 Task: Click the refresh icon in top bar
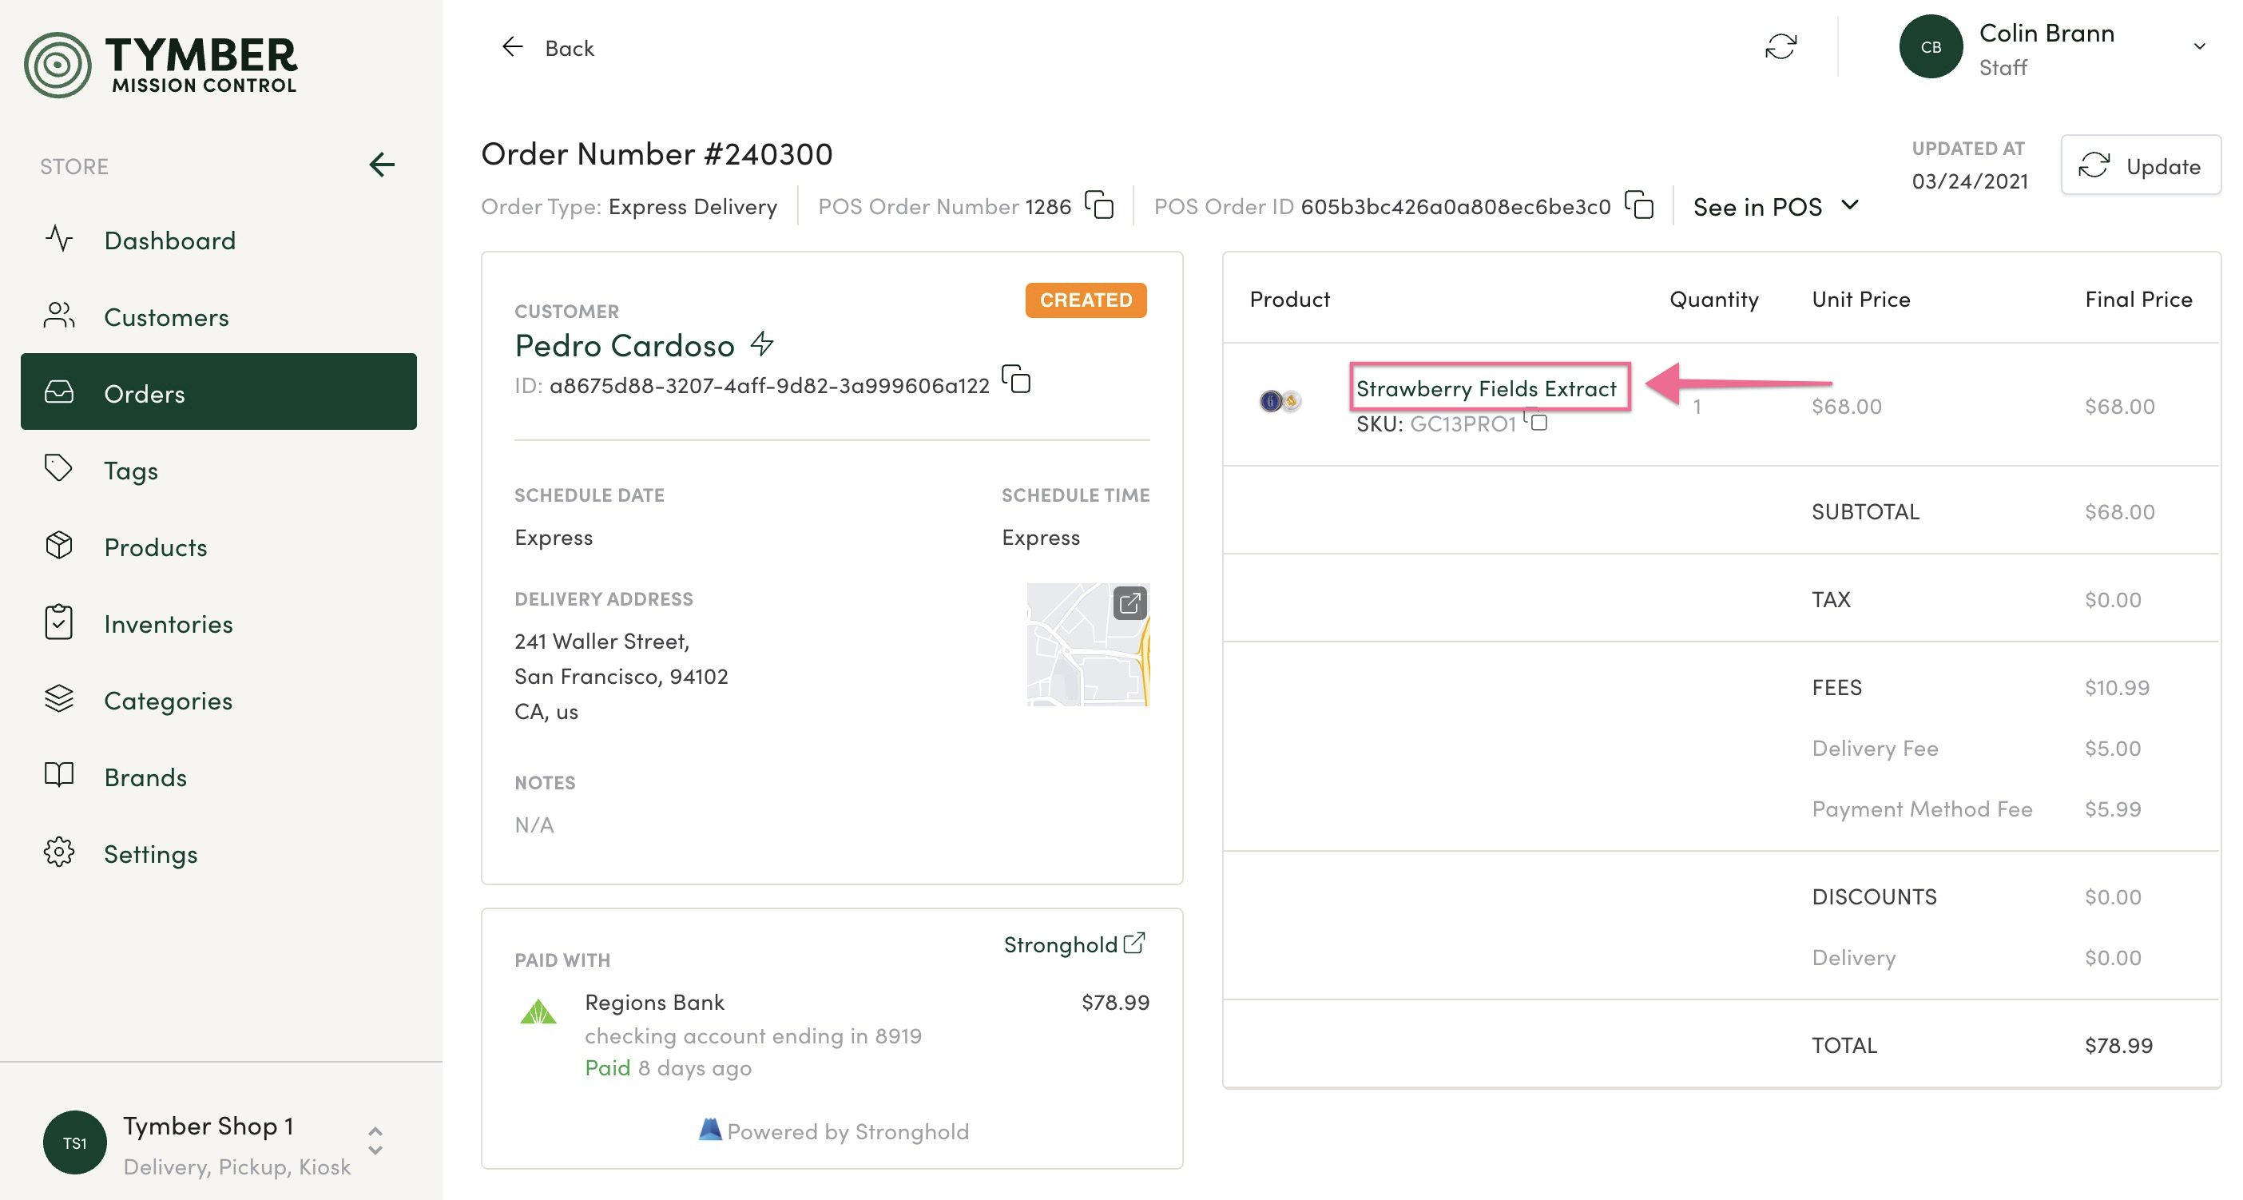tap(1781, 46)
